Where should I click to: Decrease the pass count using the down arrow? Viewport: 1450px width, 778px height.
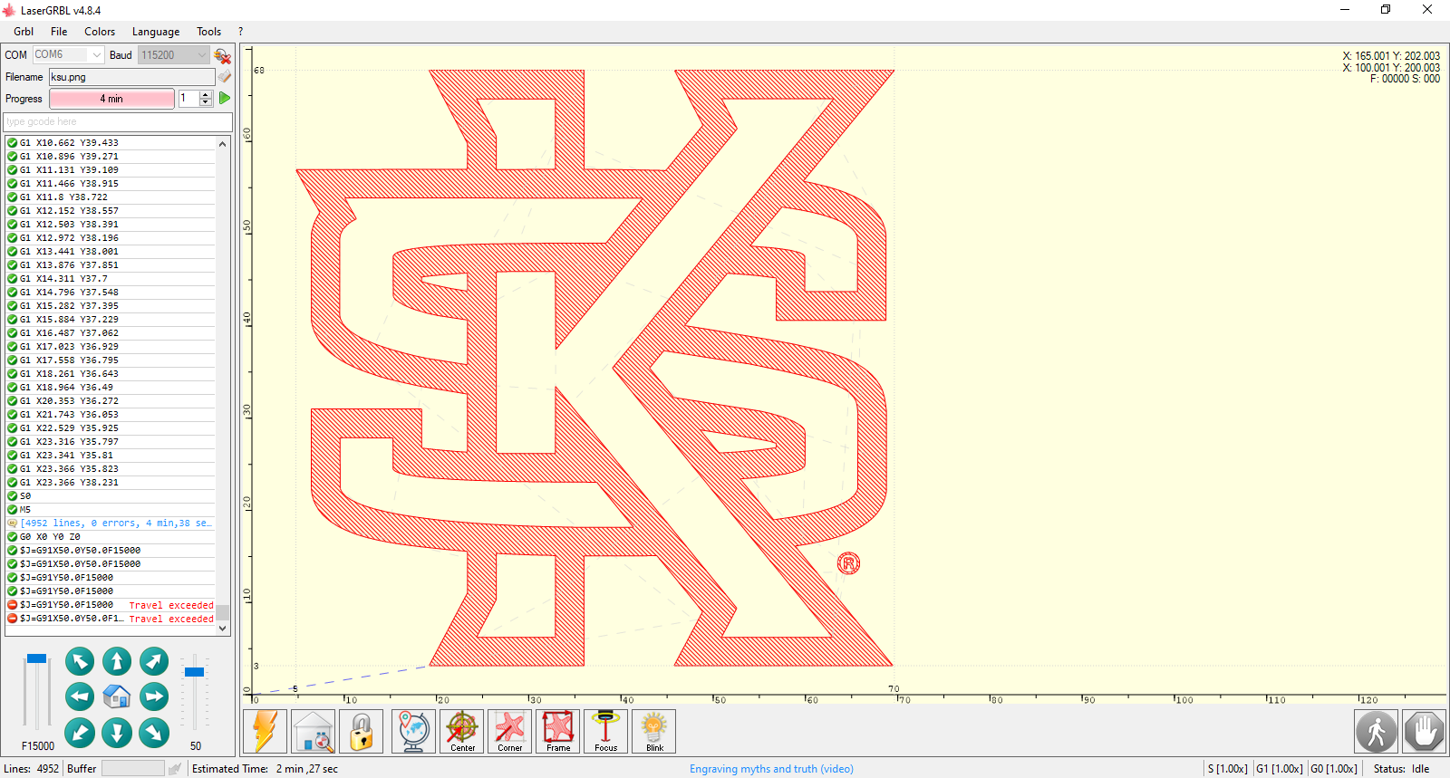click(x=206, y=102)
